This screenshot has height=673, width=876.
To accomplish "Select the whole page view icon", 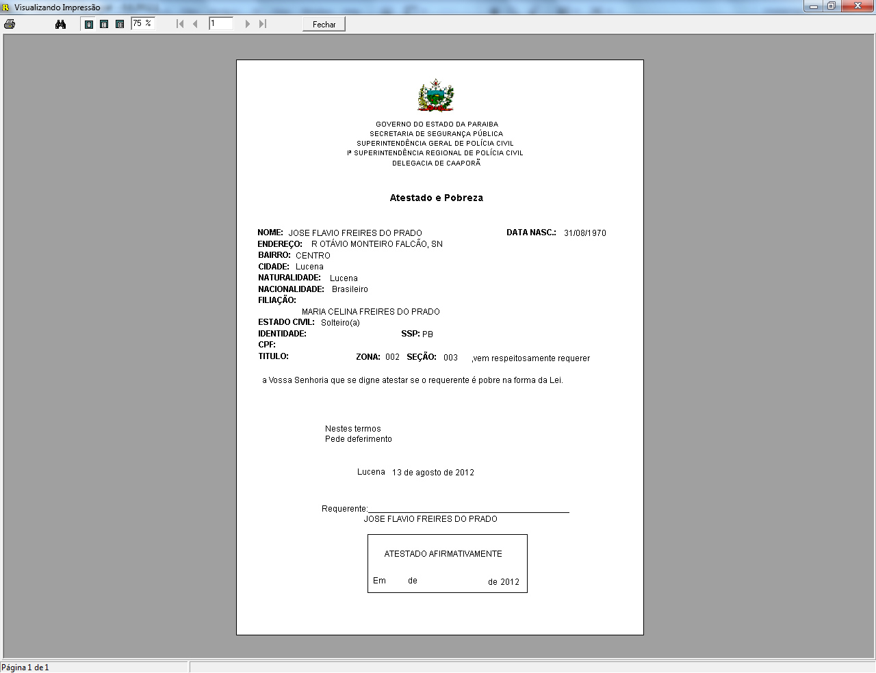I will [89, 24].
